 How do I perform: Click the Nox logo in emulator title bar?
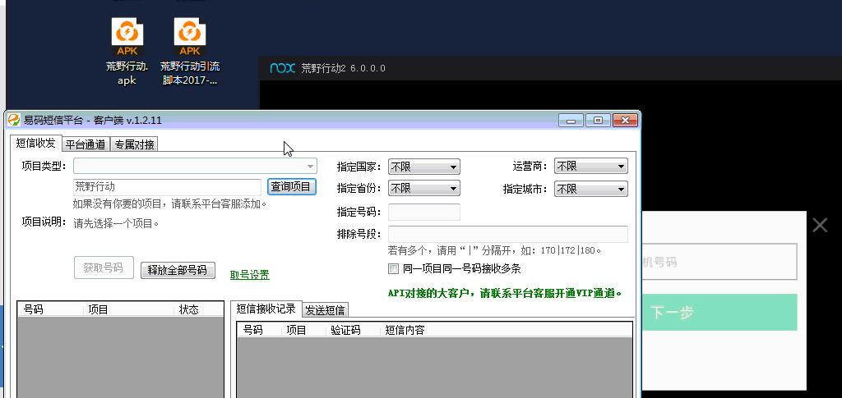click(283, 68)
